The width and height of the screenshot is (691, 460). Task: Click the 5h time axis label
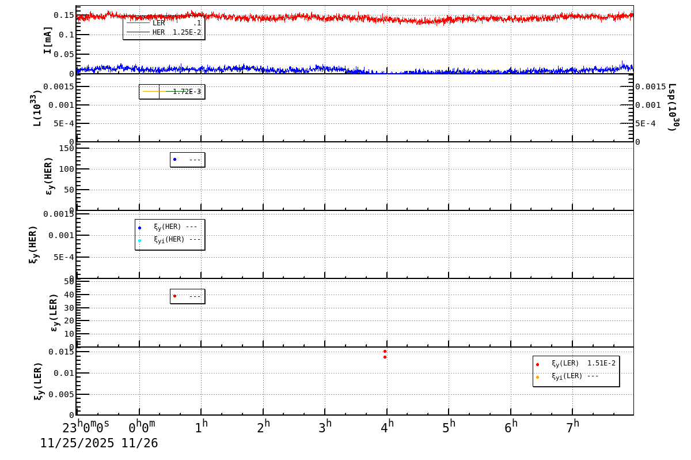tap(449, 427)
